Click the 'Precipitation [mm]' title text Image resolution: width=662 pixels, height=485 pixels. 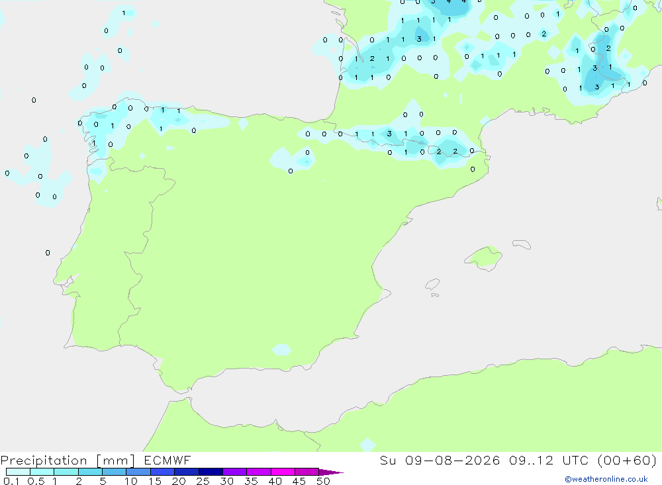[68, 461]
